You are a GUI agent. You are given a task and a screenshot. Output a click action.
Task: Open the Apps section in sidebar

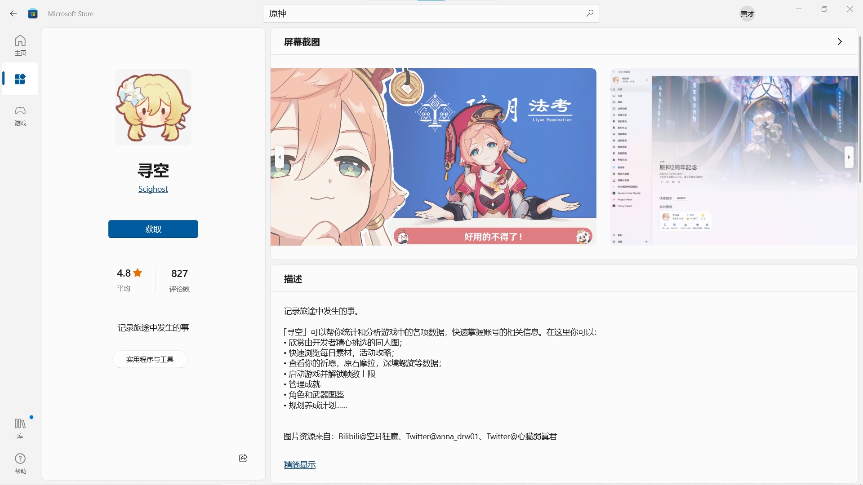[20, 79]
